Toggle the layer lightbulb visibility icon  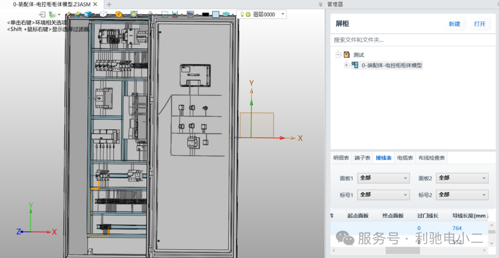(242, 14)
